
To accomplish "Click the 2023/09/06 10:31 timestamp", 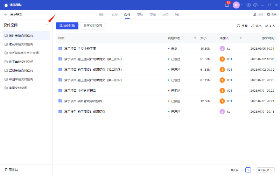I will 262,49.
